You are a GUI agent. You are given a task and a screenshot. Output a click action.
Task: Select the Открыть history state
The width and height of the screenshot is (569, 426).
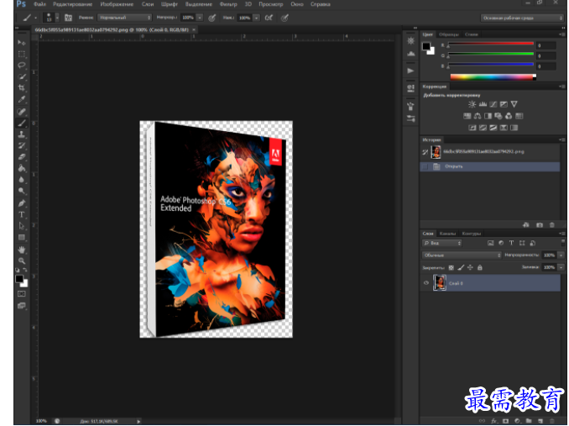click(490, 166)
